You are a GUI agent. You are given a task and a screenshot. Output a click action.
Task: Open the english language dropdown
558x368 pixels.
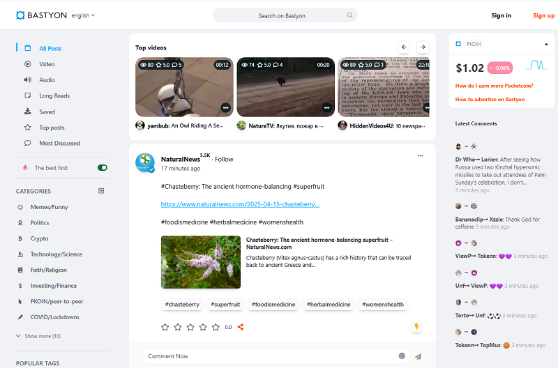tap(83, 15)
